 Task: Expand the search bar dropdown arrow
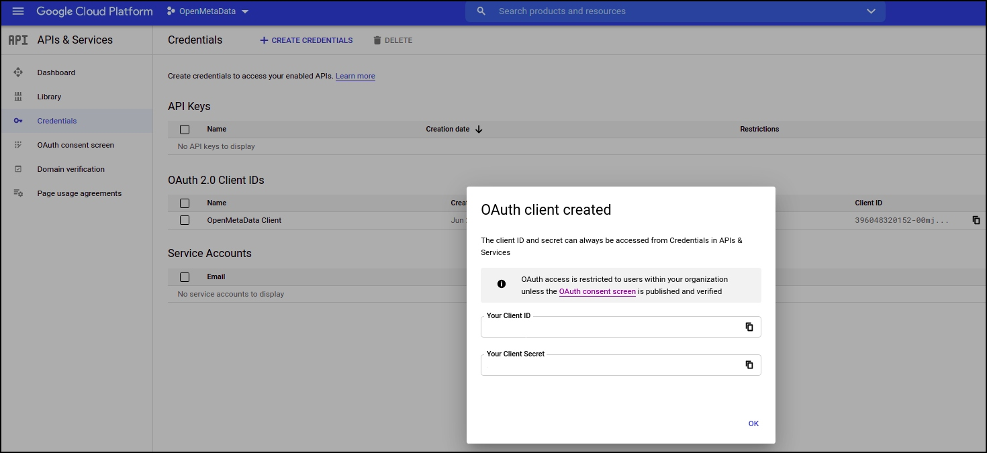[871, 11]
